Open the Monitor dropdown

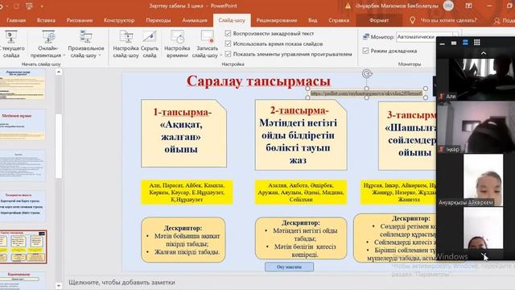(427, 37)
